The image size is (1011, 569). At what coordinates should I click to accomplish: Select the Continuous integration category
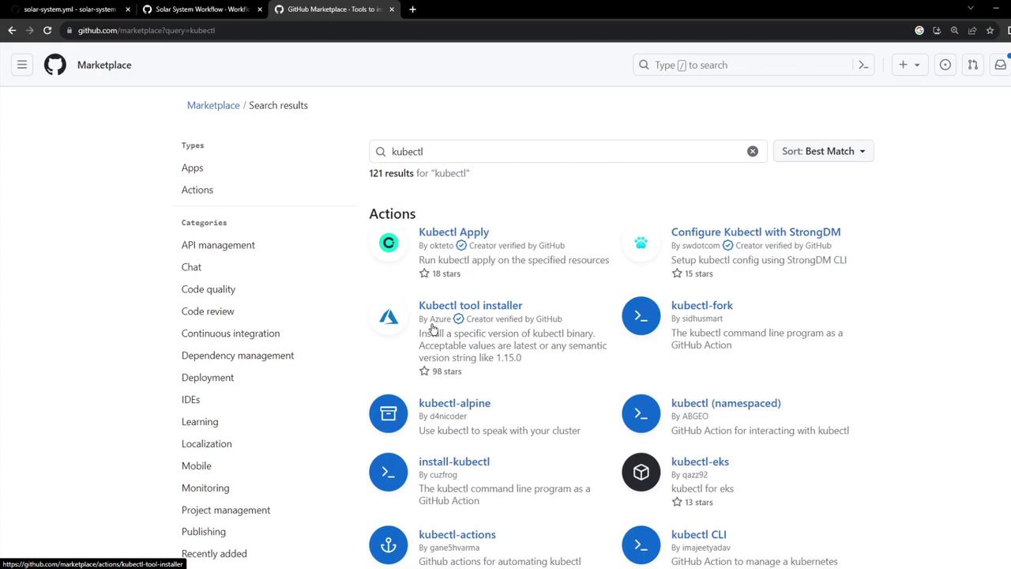231,333
